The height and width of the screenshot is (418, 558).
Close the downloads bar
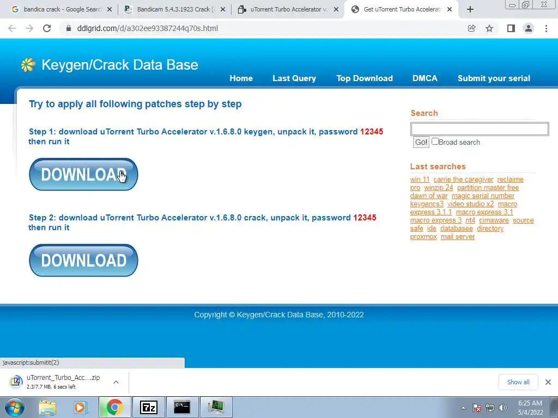pyautogui.click(x=548, y=382)
